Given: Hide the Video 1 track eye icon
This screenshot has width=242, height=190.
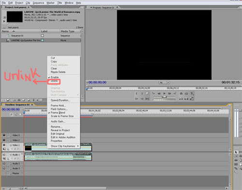Looking at the screenshot, I should (4, 145).
